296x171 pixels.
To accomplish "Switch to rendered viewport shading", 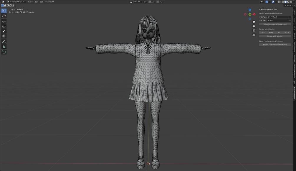I will 291,2.
